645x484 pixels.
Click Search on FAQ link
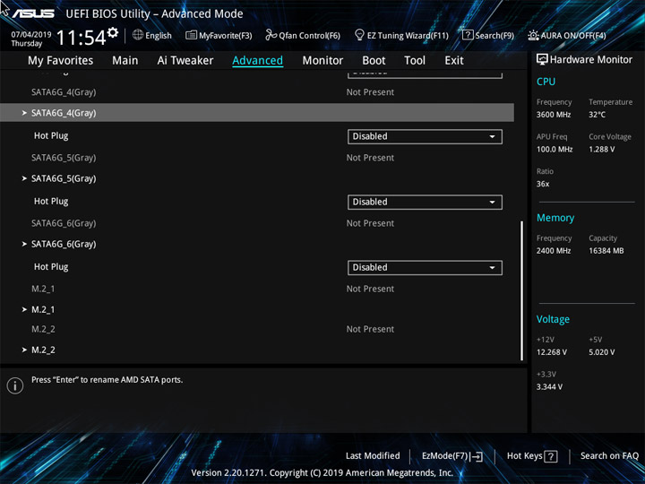pyautogui.click(x=609, y=455)
